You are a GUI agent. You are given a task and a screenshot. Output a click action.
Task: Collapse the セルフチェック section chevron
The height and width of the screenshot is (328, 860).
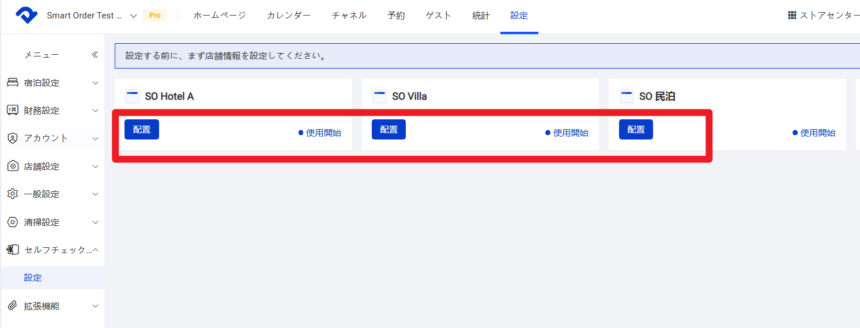click(96, 250)
